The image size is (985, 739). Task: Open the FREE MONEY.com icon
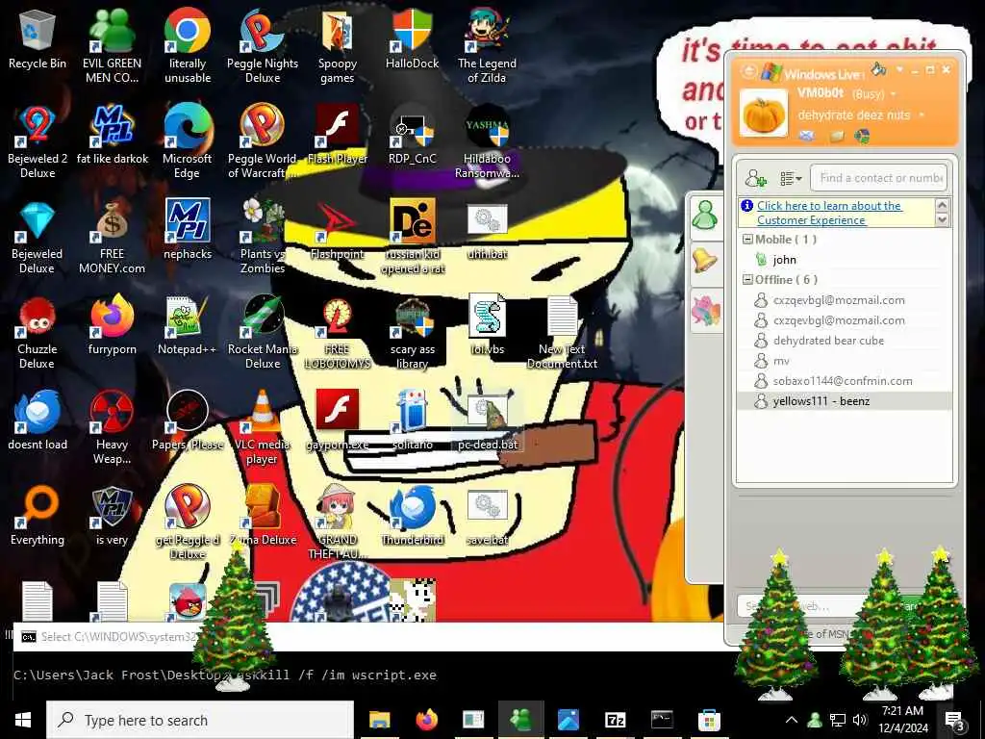coord(112,238)
